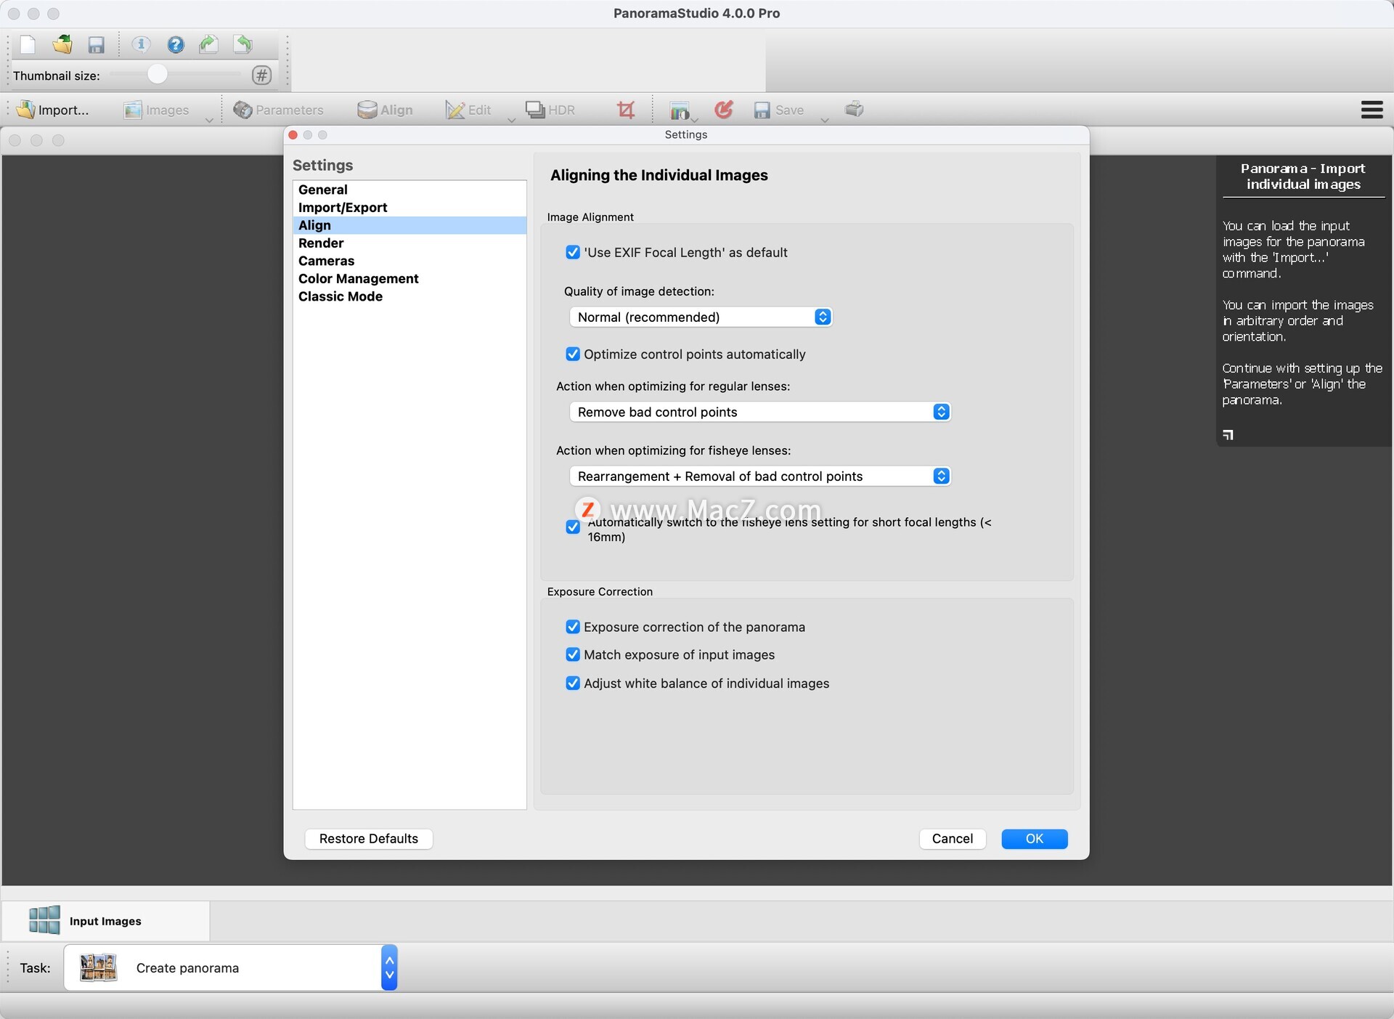Click the Edit toolbar item
Screen dimensions: 1394x1019
[468, 110]
